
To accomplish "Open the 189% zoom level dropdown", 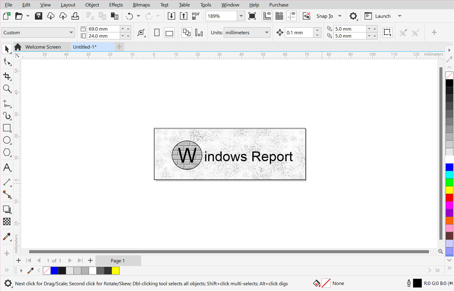I will click(x=241, y=16).
